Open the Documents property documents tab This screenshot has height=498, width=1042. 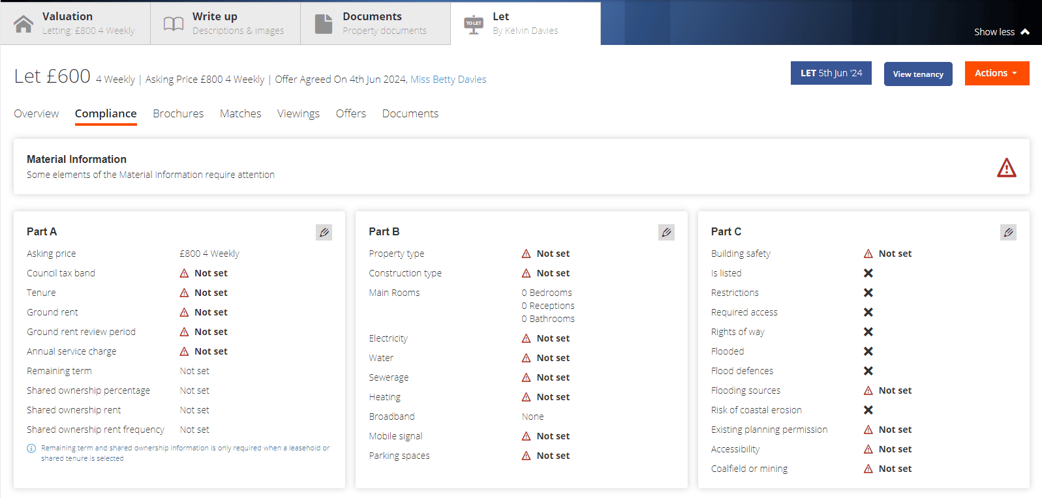point(375,23)
